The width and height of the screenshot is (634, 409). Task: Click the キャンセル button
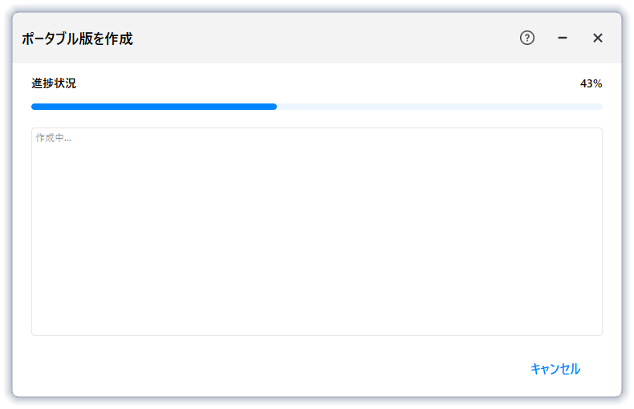(x=555, y=369)
